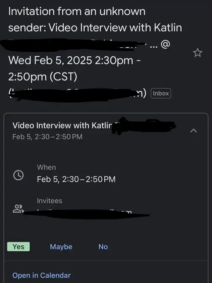This screenshot has height=283, width=212.
Task: Accept the invitation with Yes
Action: [x=18, y=247]
